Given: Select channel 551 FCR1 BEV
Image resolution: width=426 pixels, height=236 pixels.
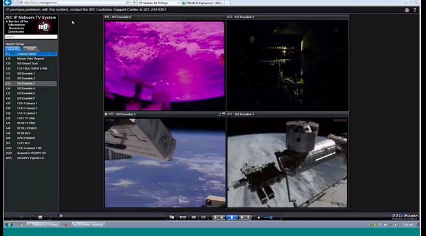Looking at the screenshot, I should point(31,143).
